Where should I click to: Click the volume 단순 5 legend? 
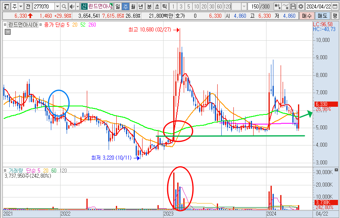(33, 170)
